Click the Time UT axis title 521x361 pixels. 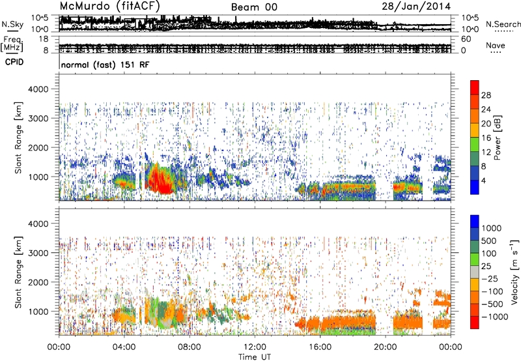point(255,357)
